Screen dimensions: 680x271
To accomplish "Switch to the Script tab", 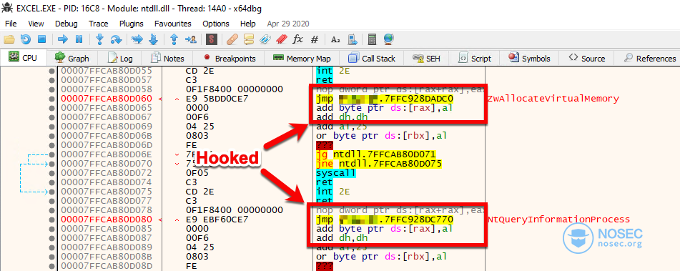I will pyautogui.click(x=475, y=58).
